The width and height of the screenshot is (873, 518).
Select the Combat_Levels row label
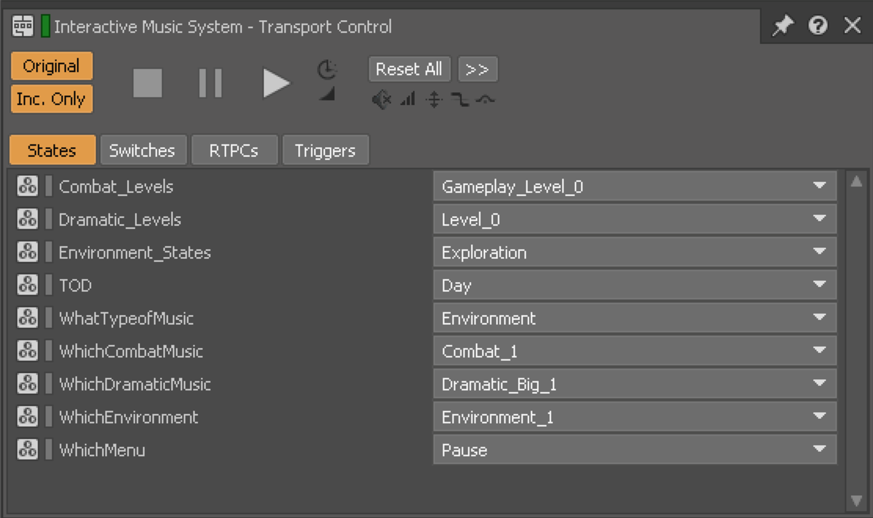click(116, 186)
